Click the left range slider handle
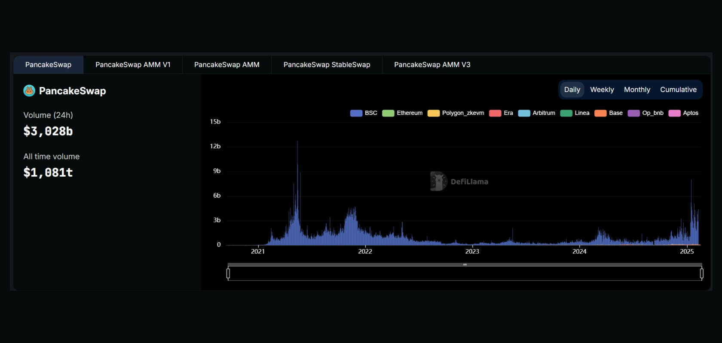The height and width of the screenshot is (343, 722). click(x=228, y=273)
